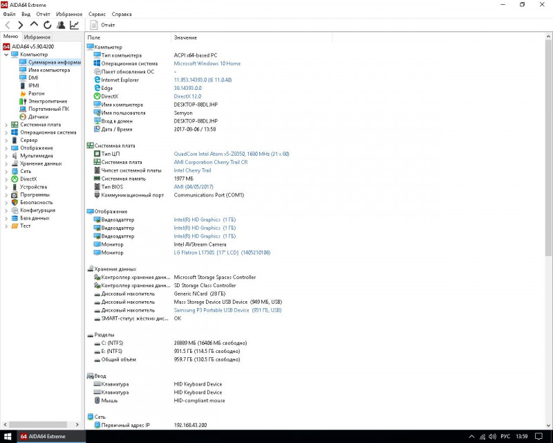This screenshot has width=553, height=443.
Task: Switch input language via РУС indicator
Action: click(x=505, y=436)
